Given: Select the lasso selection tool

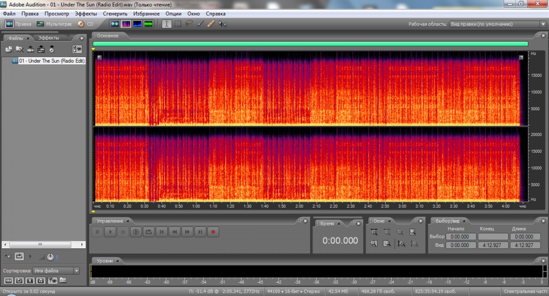Looking at the screenshot, I should [189, 24].
